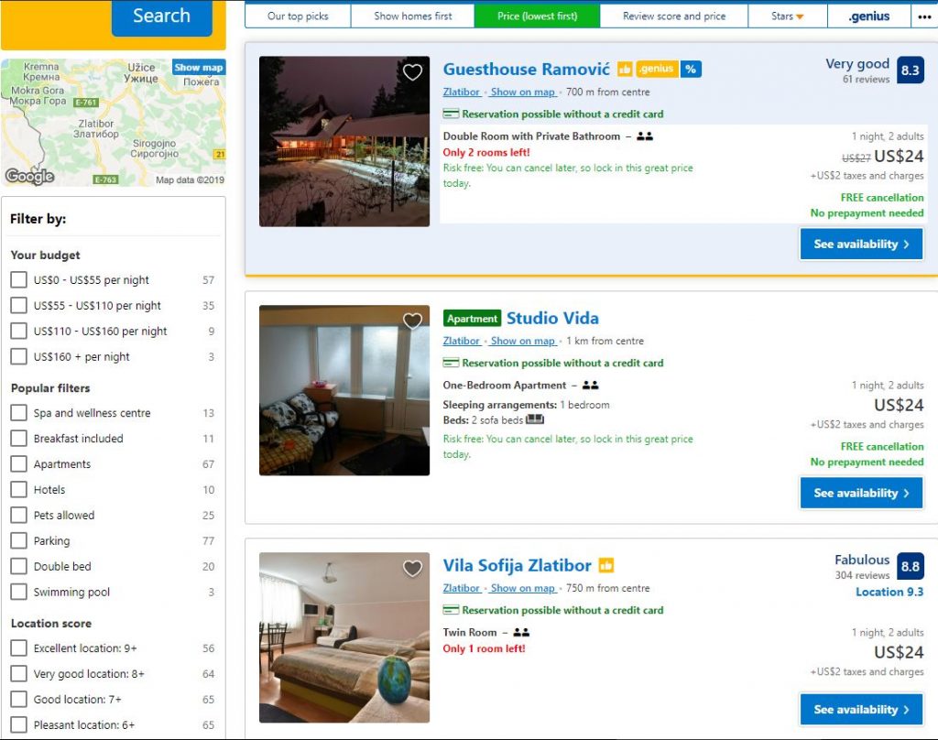Click thumbs-up badge beside Guesthouse Ramović
Image resolution: width=938 pixels, height=740 pixels.
pyautogui.click(x=625, y=70)
